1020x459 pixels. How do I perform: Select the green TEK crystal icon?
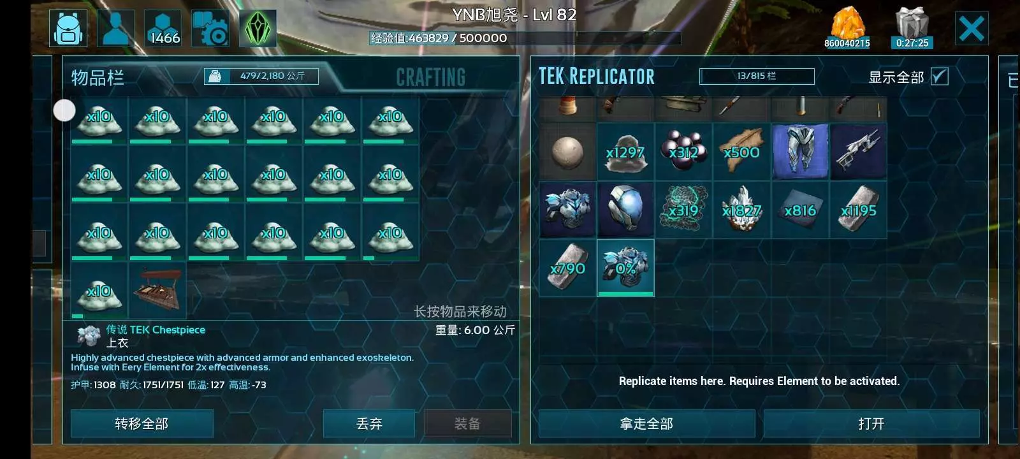(x=258, y=29)
